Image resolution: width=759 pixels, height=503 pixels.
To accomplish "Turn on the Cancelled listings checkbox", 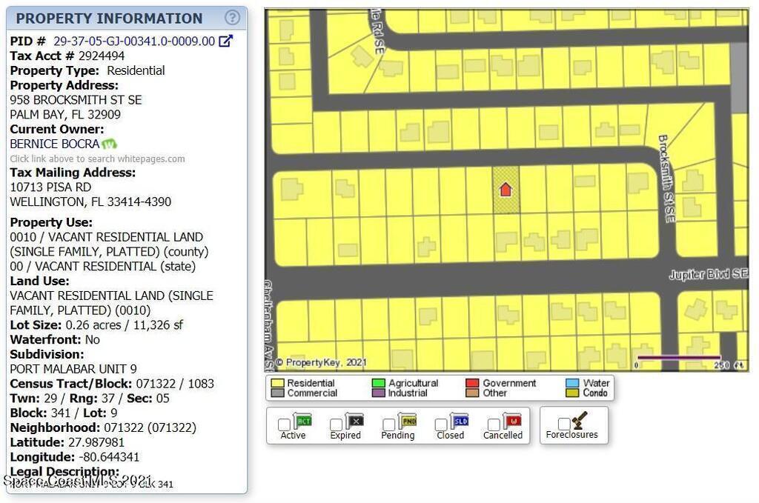I will tap(494, 424).
